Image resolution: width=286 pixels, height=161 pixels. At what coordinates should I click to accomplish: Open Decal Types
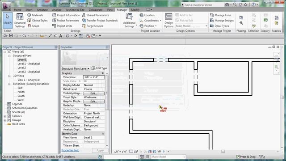[x=219, y=26]
